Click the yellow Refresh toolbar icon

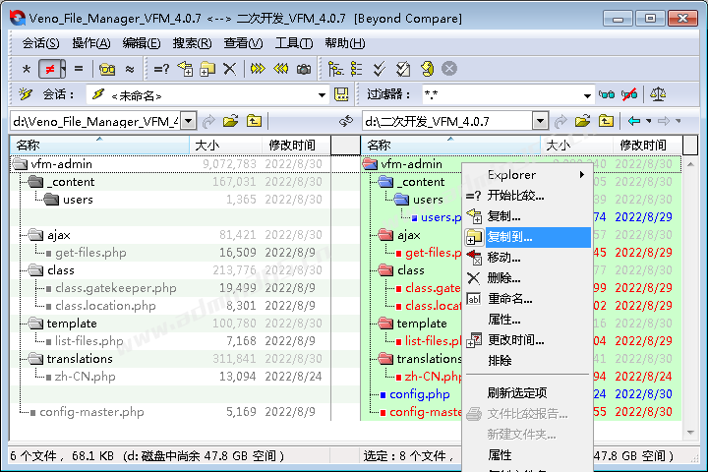(427, 69)
